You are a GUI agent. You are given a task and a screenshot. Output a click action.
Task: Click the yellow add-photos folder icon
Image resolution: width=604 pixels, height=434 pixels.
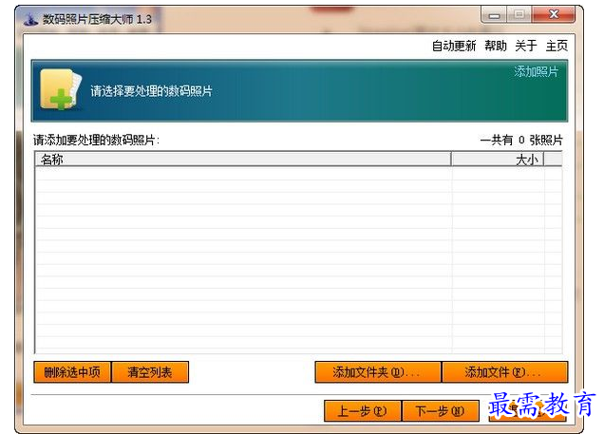coord(61,89)
